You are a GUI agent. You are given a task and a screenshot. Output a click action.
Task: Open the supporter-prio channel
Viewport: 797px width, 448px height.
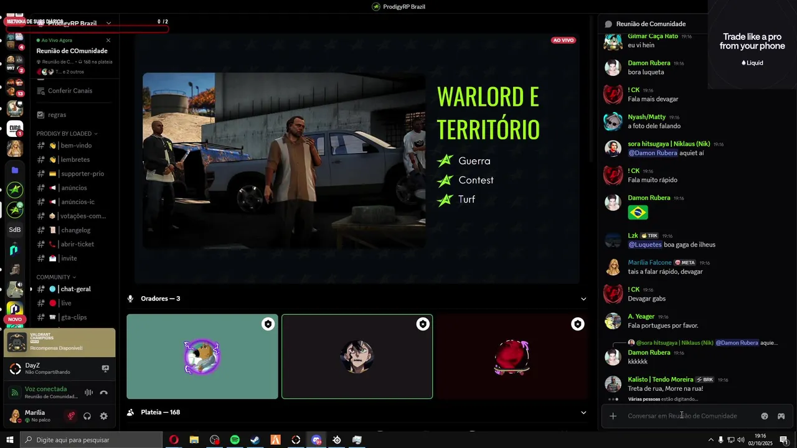75,174
